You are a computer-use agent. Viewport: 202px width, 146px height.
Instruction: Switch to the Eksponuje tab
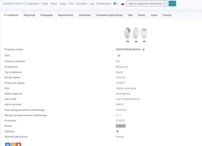pos(29,15)
